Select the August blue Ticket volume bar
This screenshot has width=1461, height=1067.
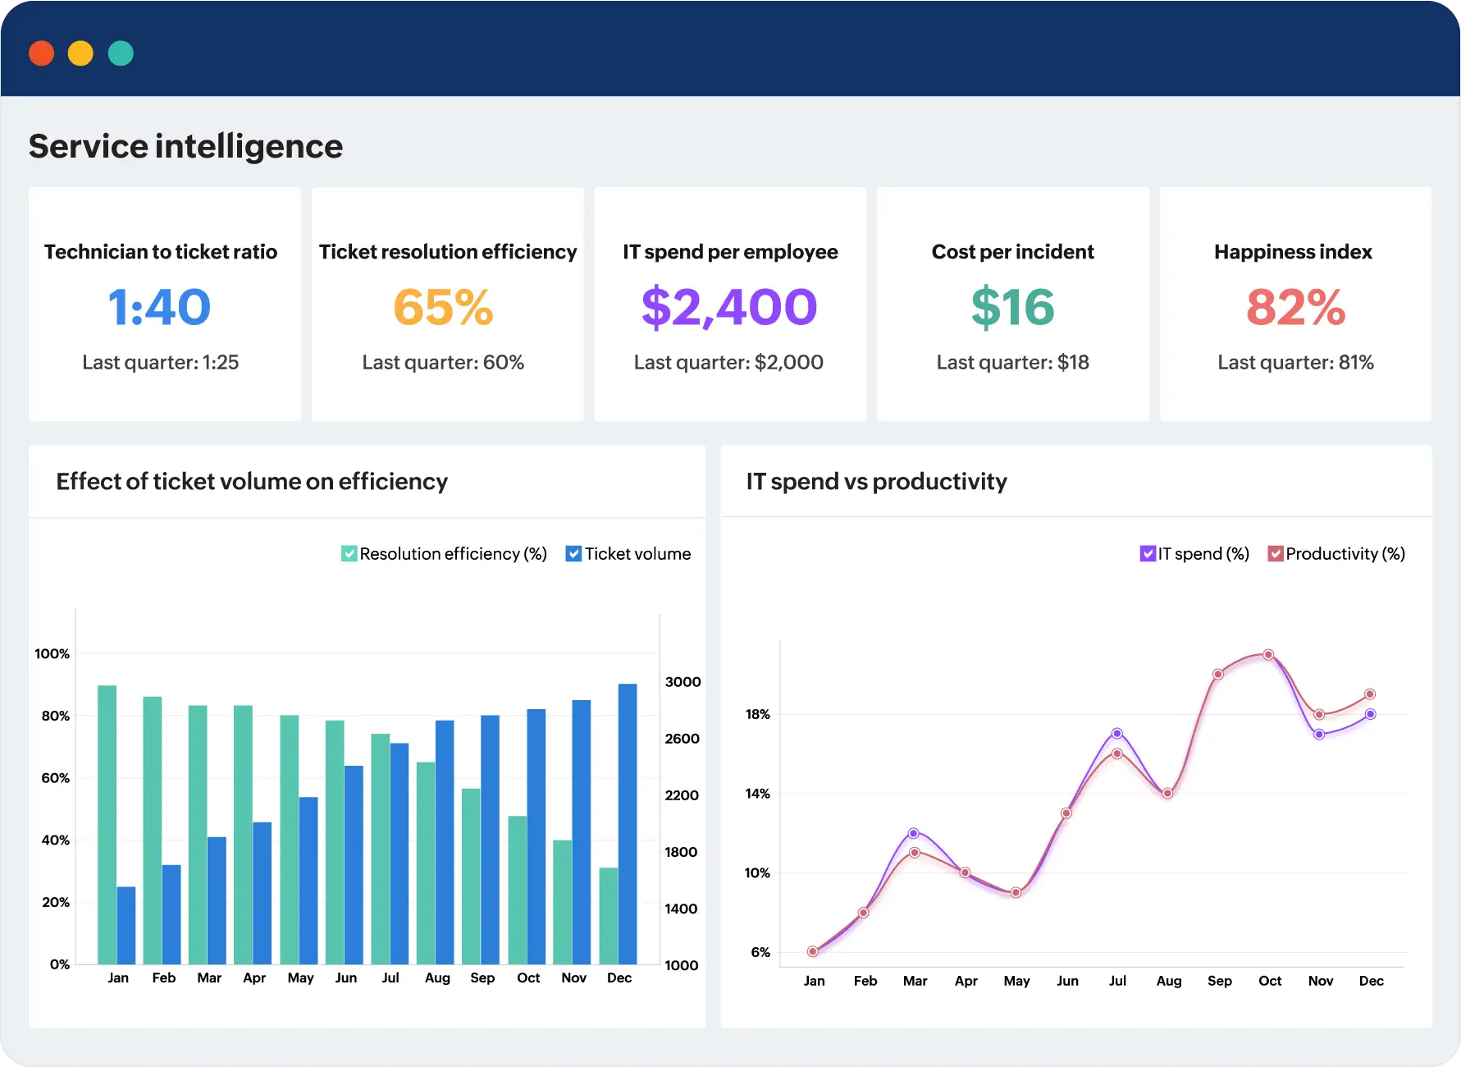click(x=445, y=841)
